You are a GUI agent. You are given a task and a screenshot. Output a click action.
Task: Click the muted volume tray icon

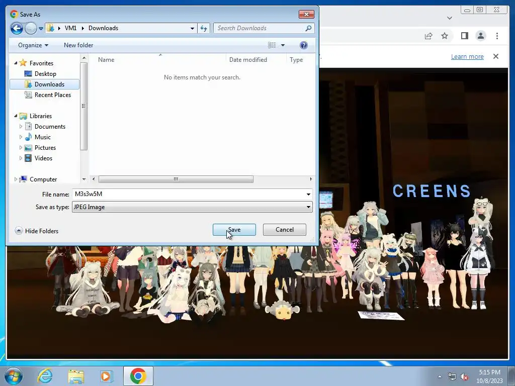click(x=464, y=376)
